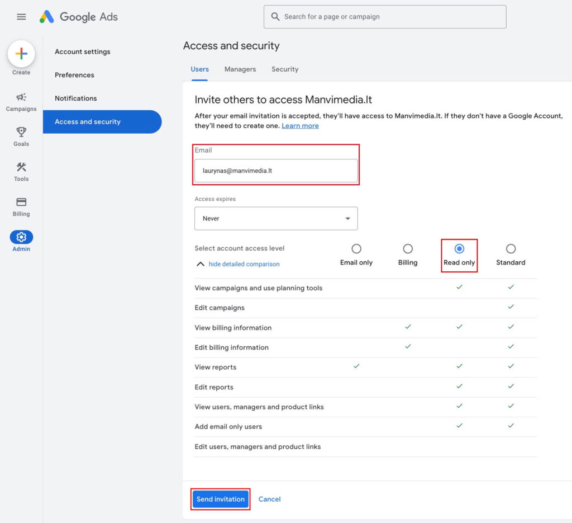The width and height of the screenshot is (572, 523).
Task: Select the Billing access level radio
Action: 408,249
